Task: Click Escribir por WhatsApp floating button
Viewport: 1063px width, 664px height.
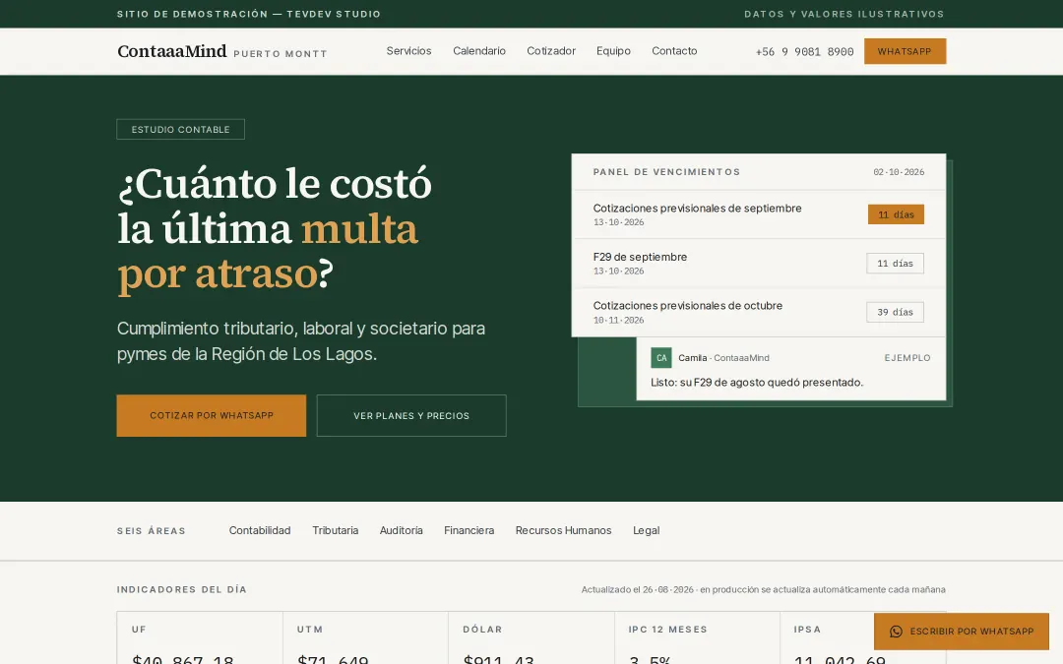Action: point(962,632)
